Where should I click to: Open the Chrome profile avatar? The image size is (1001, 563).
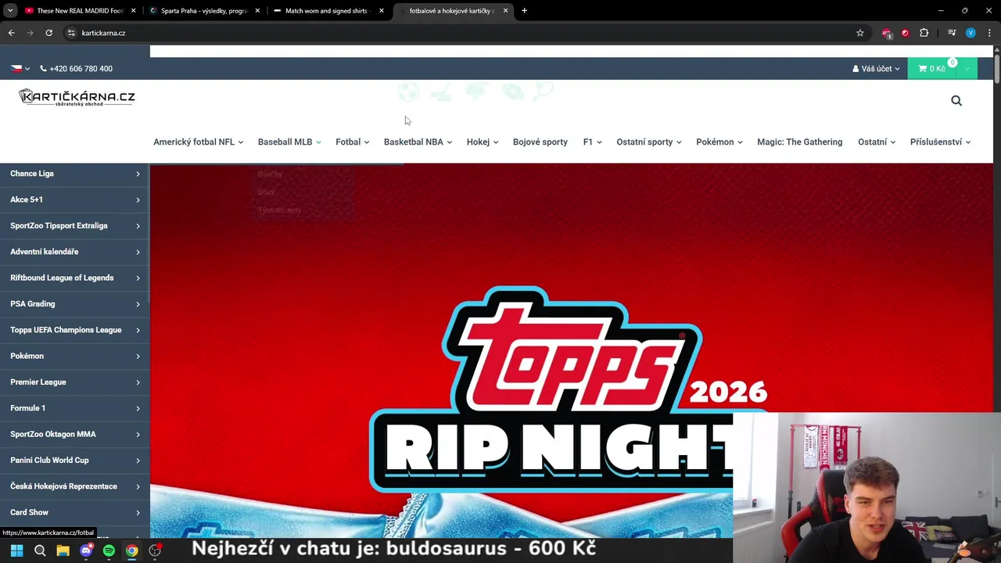coord(971,33)
